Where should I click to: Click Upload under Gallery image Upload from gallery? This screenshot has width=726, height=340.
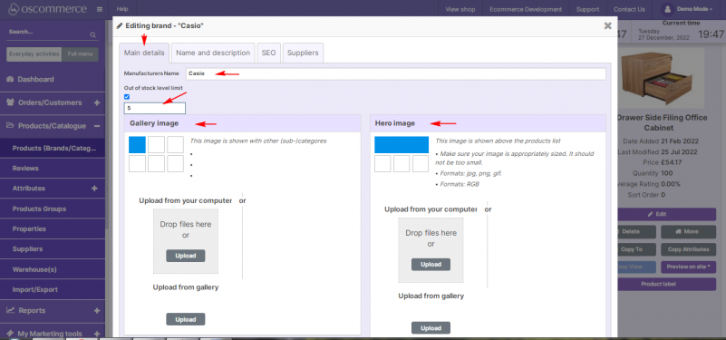coord(185,319)
